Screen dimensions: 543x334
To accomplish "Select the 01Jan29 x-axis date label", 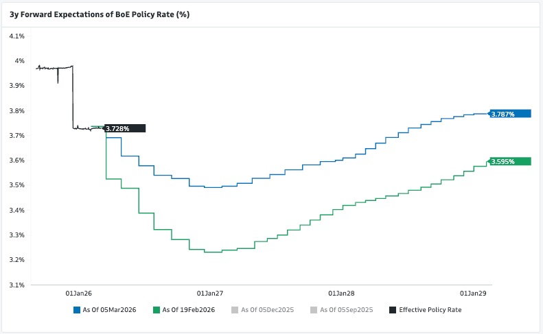I will (473, 293).
